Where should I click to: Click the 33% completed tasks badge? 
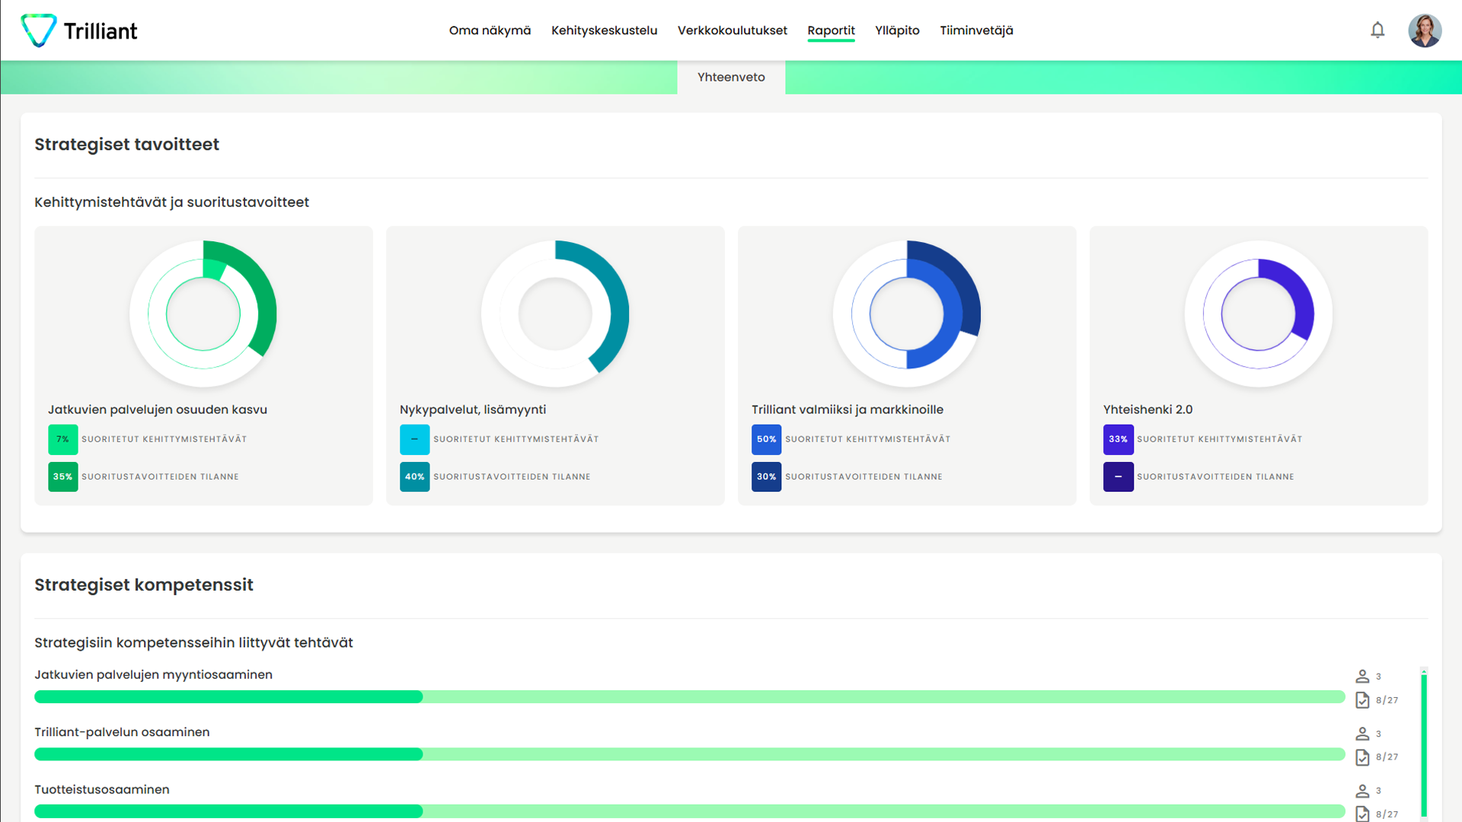[x=1119, y=439]
